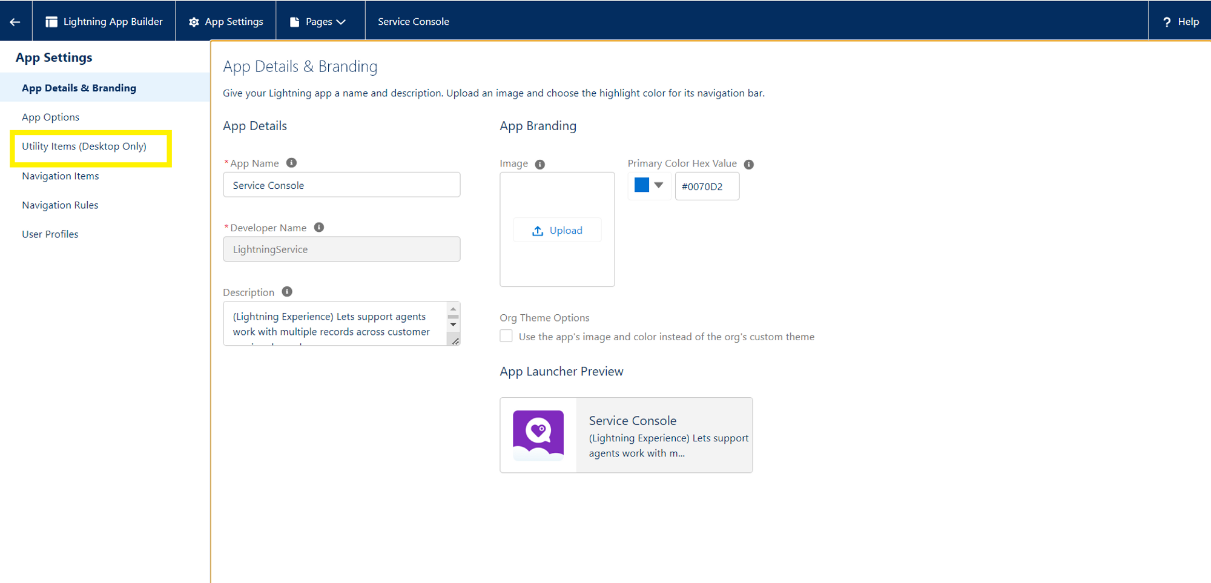Click the Lightning App Builder icon

(51, 22)
